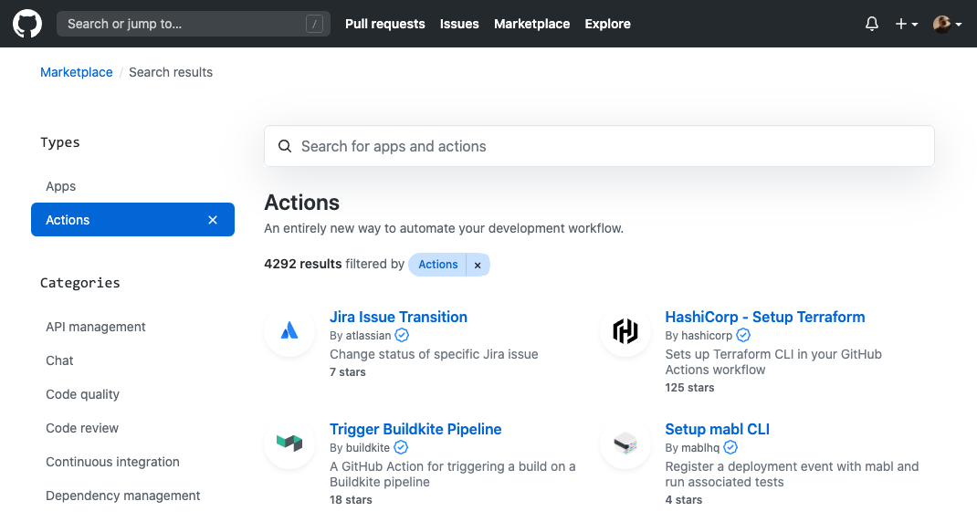Click the Marketplace breadcrumb link
The height and width of the screenshot is (522, 977).
tap(77, 72)
